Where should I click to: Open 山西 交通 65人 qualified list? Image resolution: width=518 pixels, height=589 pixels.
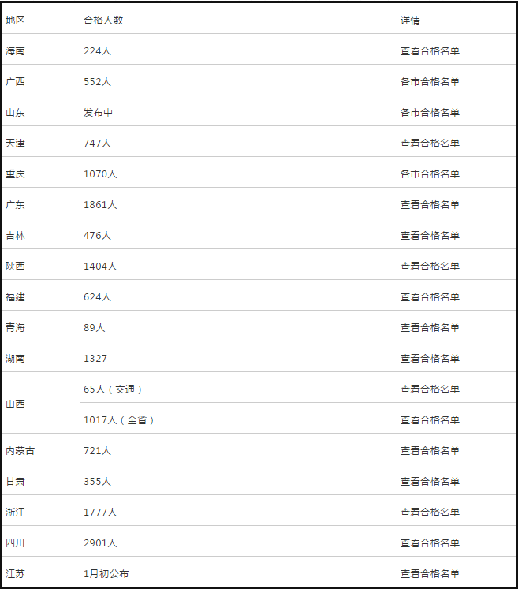pyautogui.click(x=430, y=390)
